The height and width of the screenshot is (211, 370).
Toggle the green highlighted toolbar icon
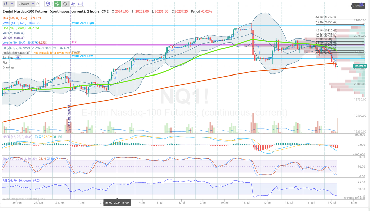57,4
